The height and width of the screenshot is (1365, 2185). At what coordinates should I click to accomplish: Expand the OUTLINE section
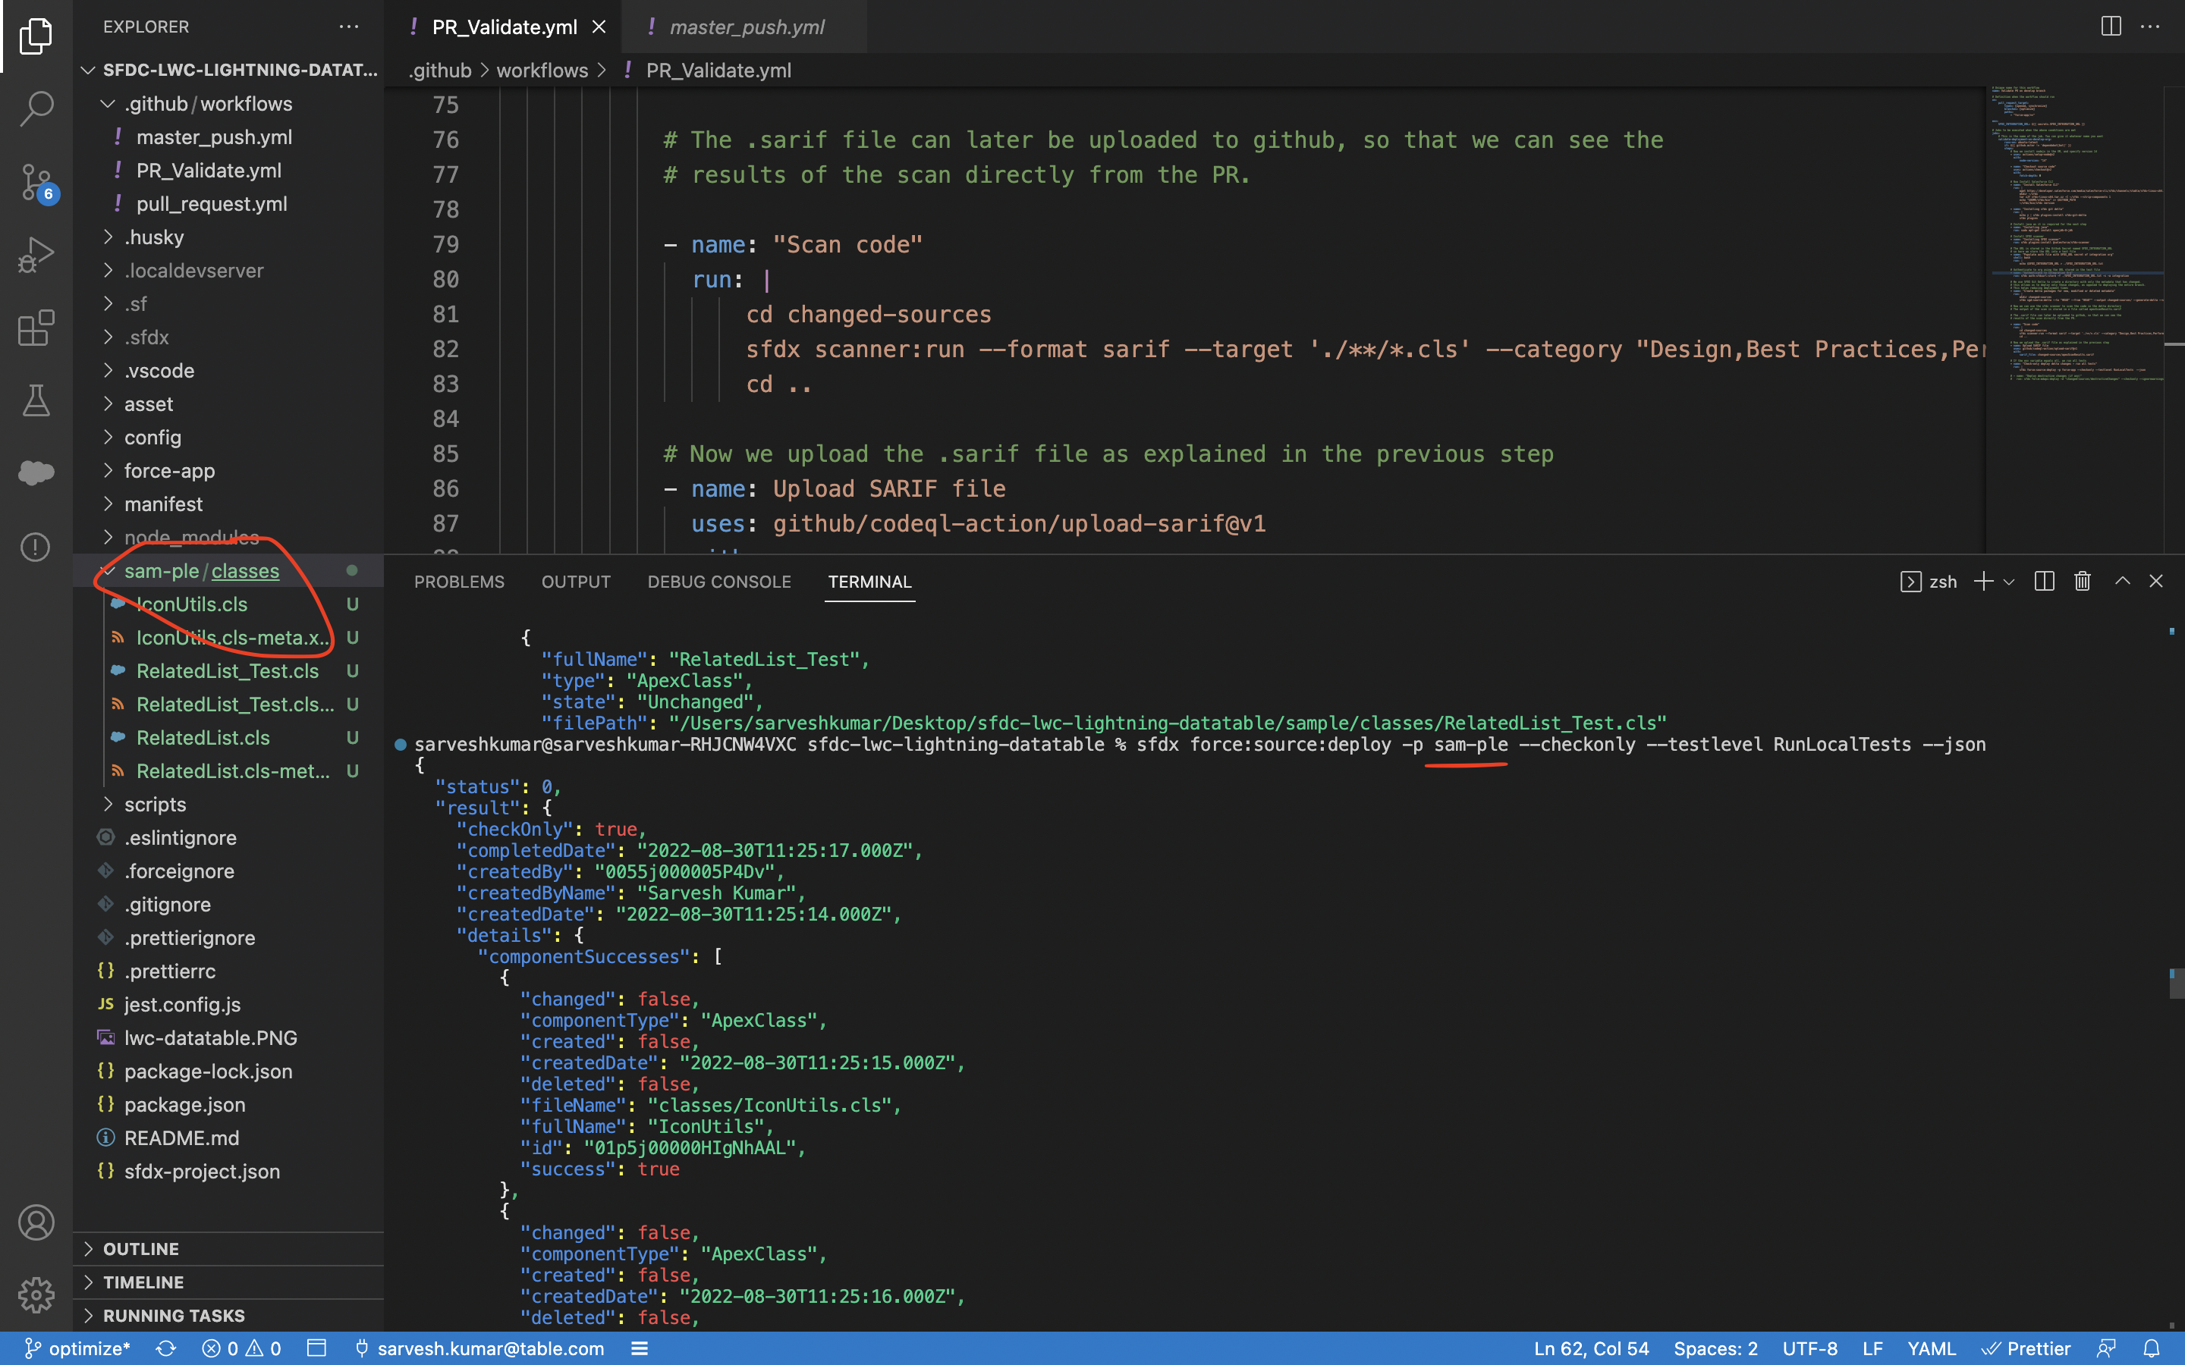point(141,1248)
